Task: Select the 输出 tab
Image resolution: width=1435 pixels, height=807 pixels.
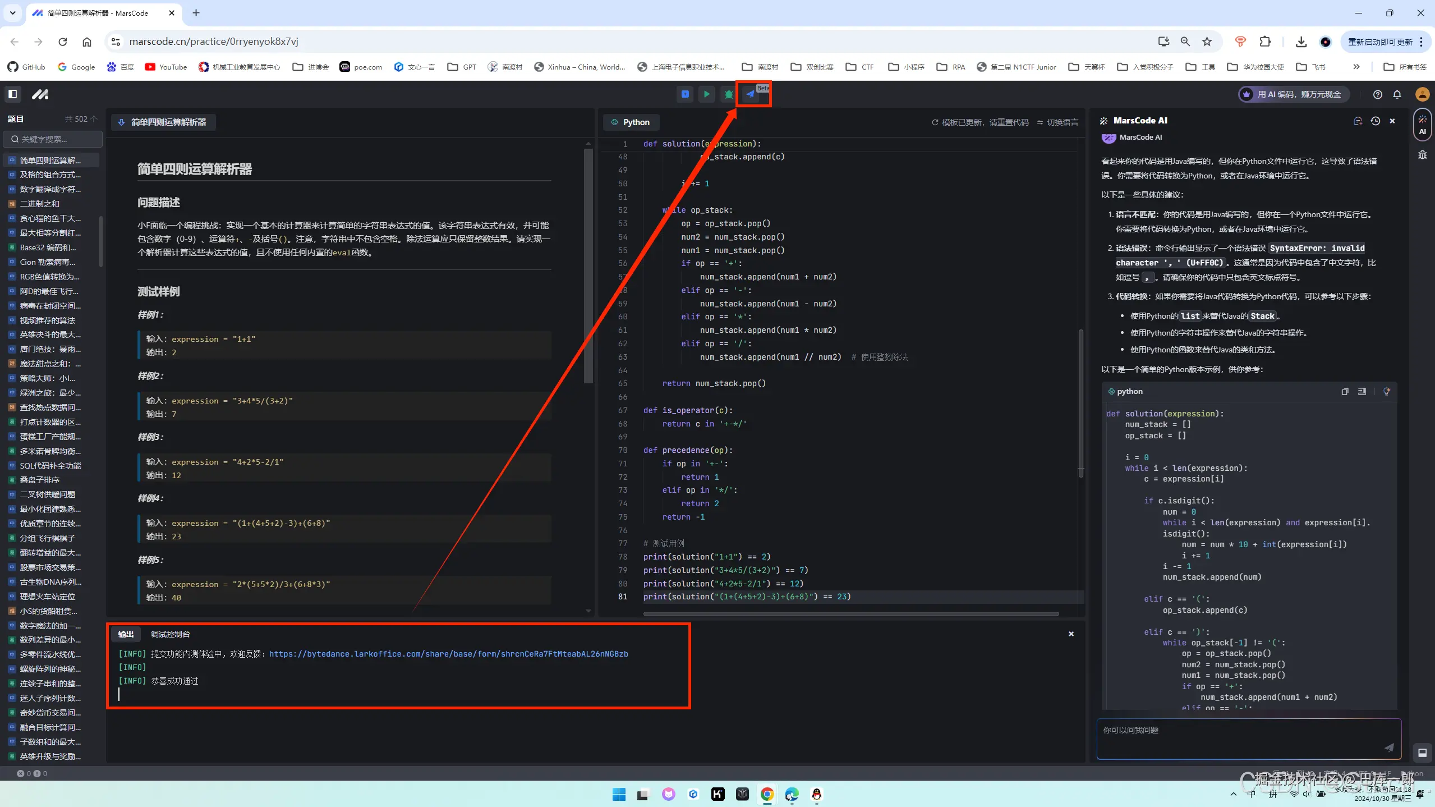Action: (x=126, y=634)
